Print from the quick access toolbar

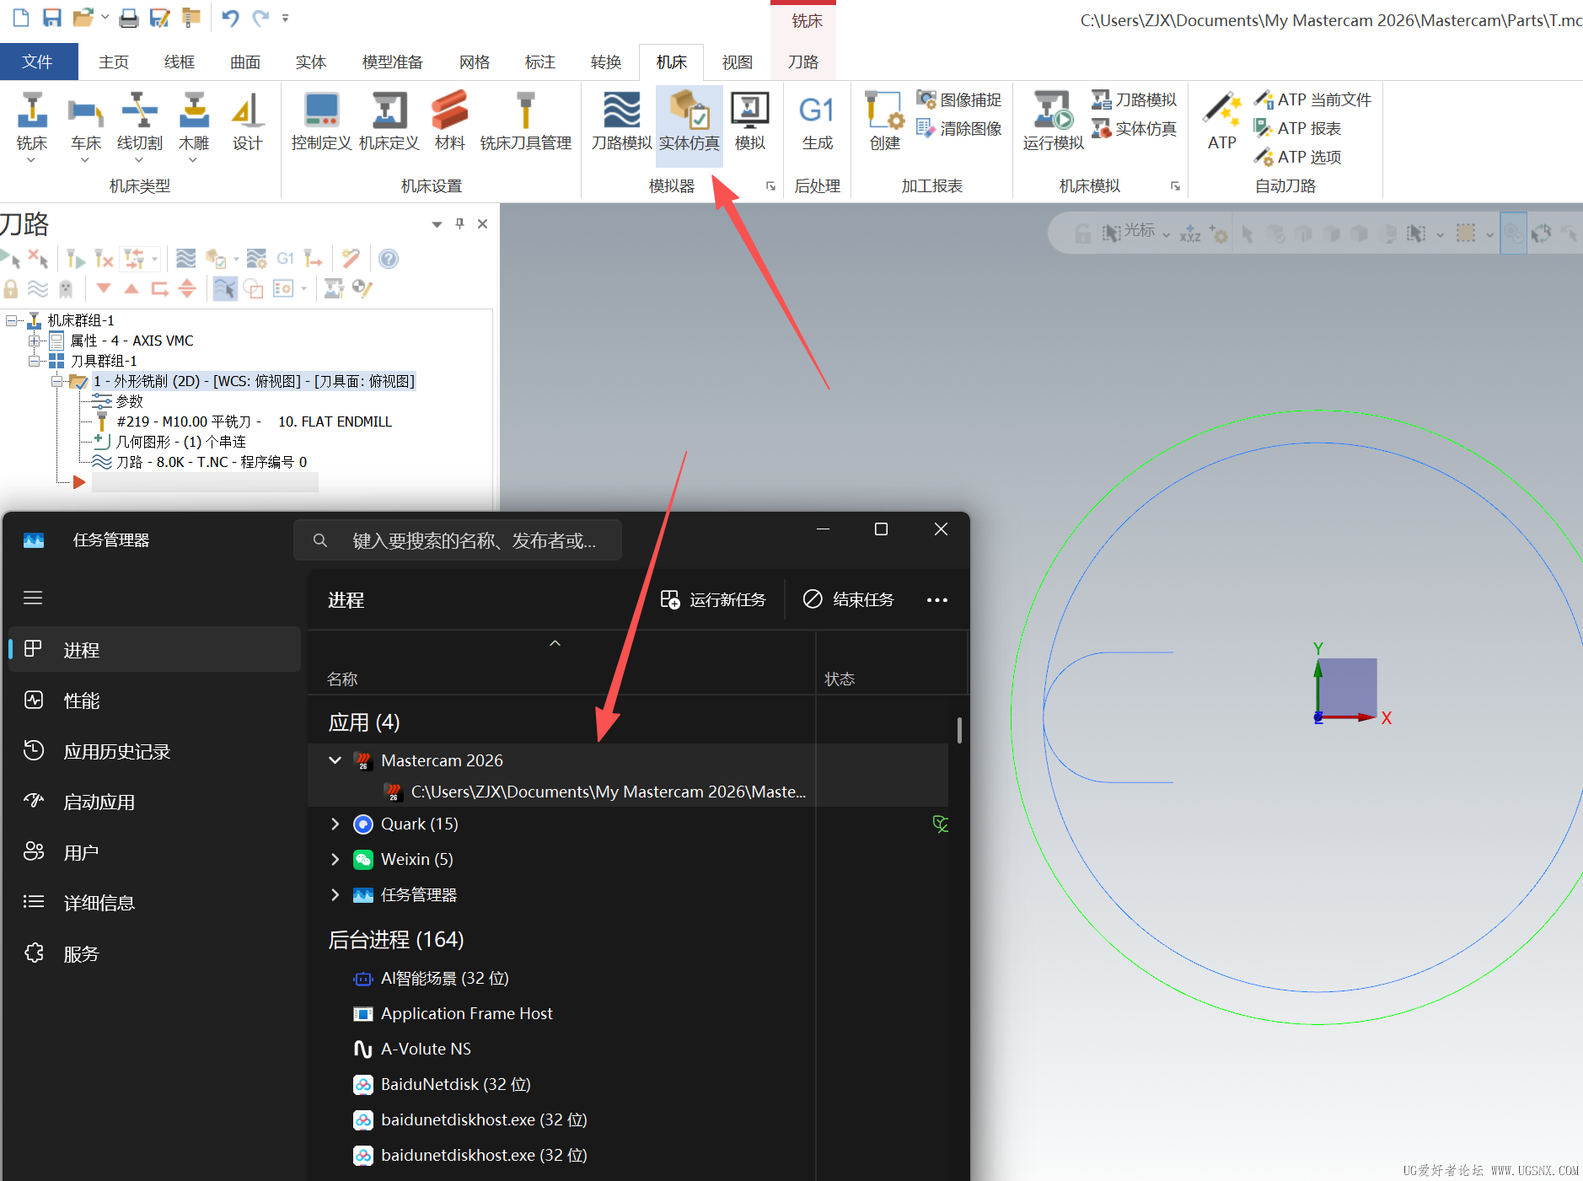click(128, 17)
